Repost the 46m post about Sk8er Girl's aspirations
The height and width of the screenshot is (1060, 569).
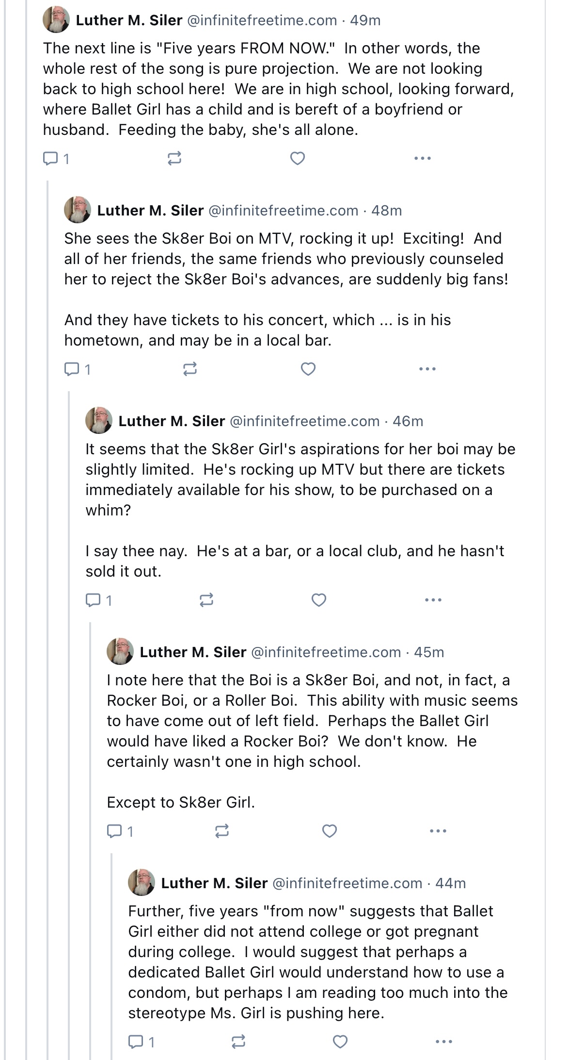pyautogui.click(x=206, y=600)
